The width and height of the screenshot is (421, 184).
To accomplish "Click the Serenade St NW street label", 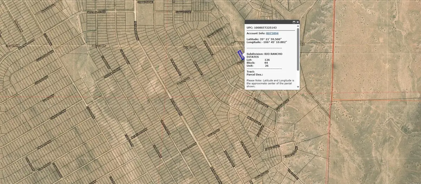I will pyautogui.click(x=96, y=12).
